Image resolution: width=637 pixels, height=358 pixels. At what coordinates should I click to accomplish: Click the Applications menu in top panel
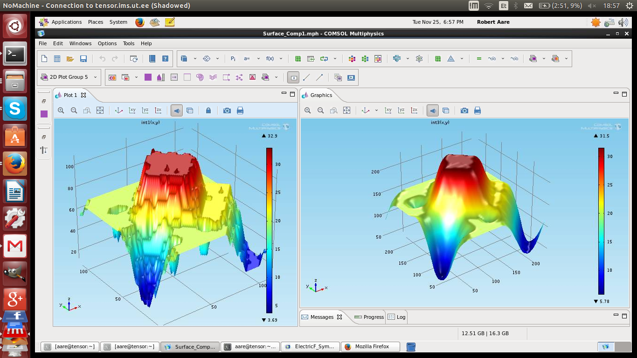coord(66,22)
